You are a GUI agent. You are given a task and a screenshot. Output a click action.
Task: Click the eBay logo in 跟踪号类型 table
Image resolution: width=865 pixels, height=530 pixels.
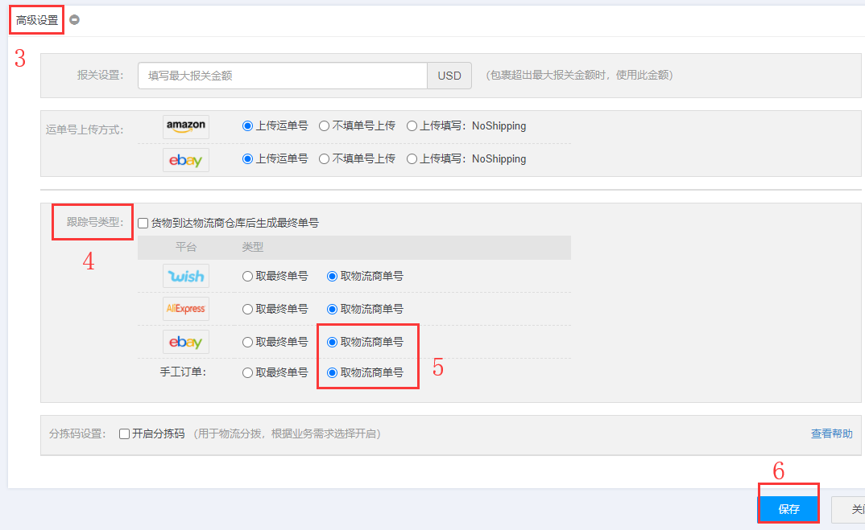click(x=186, y=342)
